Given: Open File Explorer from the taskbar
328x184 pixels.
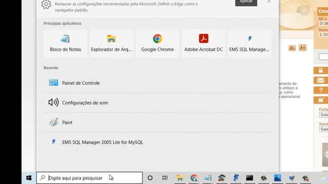Looking at the screenshot, I should click(180, 178).
